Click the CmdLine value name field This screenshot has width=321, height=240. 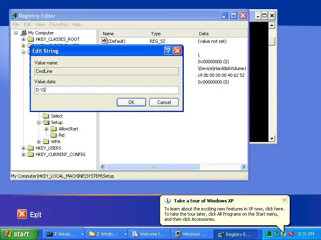pos(107,71)
